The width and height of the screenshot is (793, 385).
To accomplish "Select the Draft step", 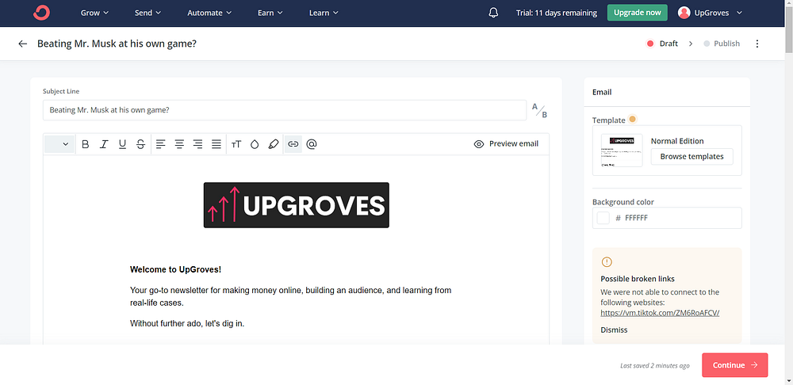I will click(662, 44).
